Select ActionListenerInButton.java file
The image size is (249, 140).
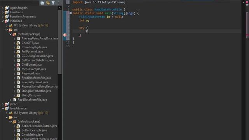tap(39, 126)
